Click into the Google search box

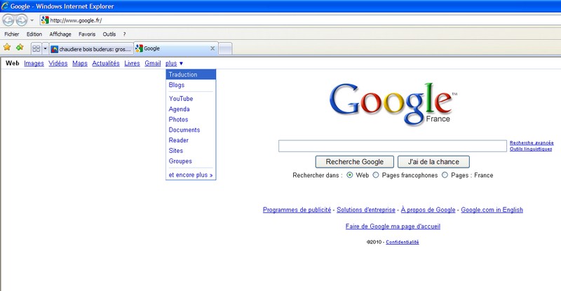pos(393,146)
